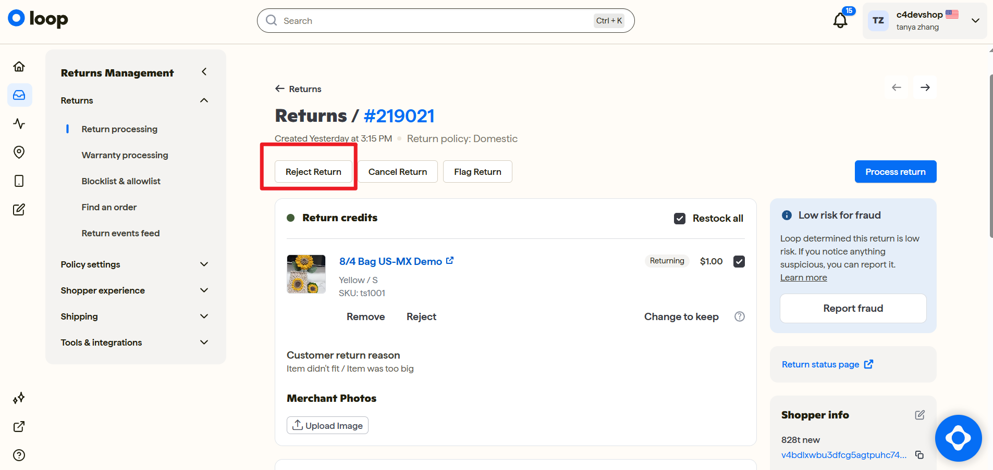The width and height of the screenshot is (993, 470).
Task: Select Warranty processing menu item
Action: 125,155
